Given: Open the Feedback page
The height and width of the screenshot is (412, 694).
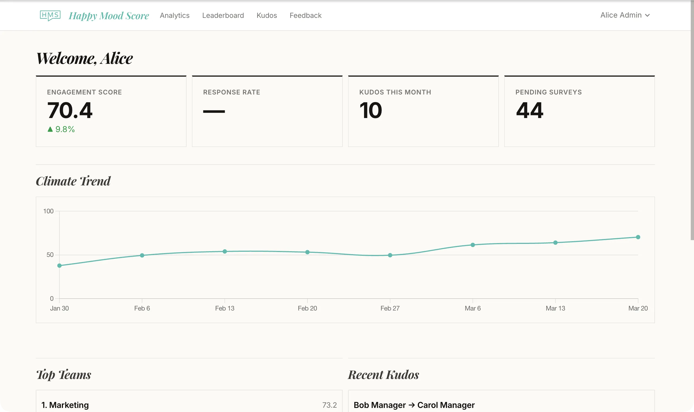Looking at the screenshot, I should [x=305, y=15].
